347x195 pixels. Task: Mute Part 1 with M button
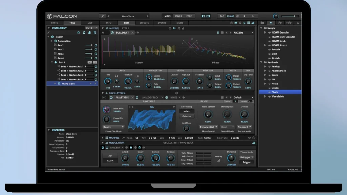click(x=89, y=62)
